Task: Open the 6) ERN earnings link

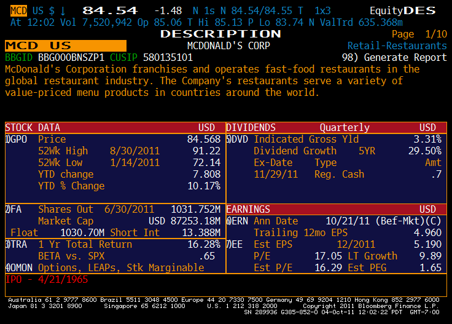Action: 237,221
